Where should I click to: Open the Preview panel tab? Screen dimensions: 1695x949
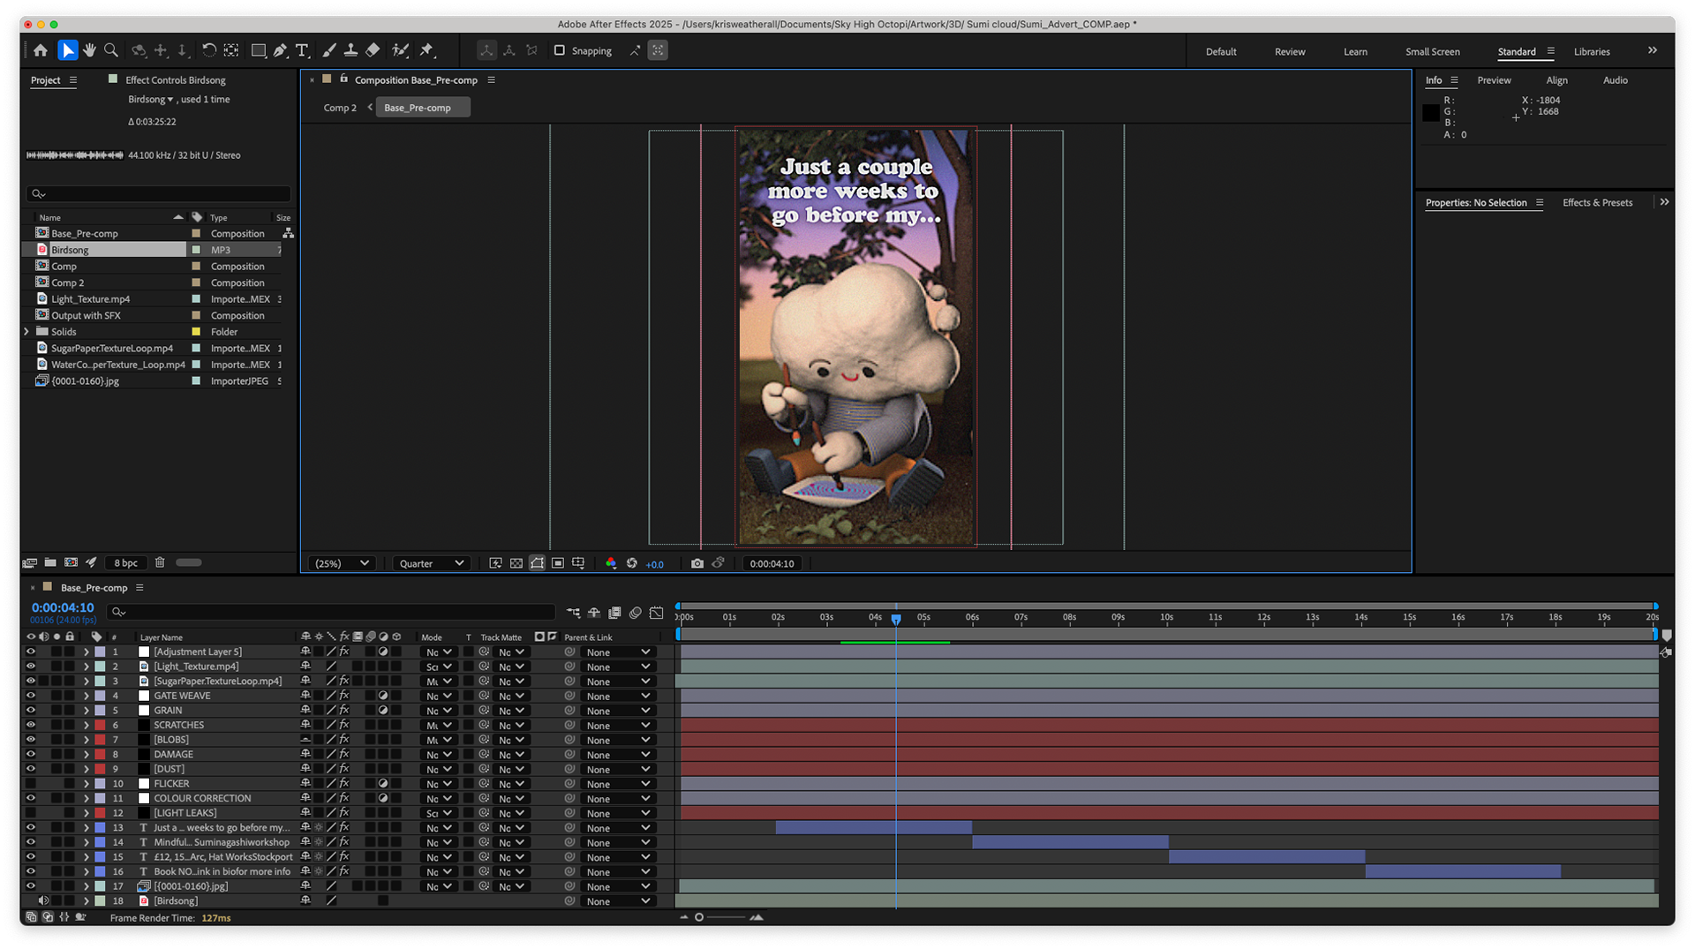[x=1494, y=80]
